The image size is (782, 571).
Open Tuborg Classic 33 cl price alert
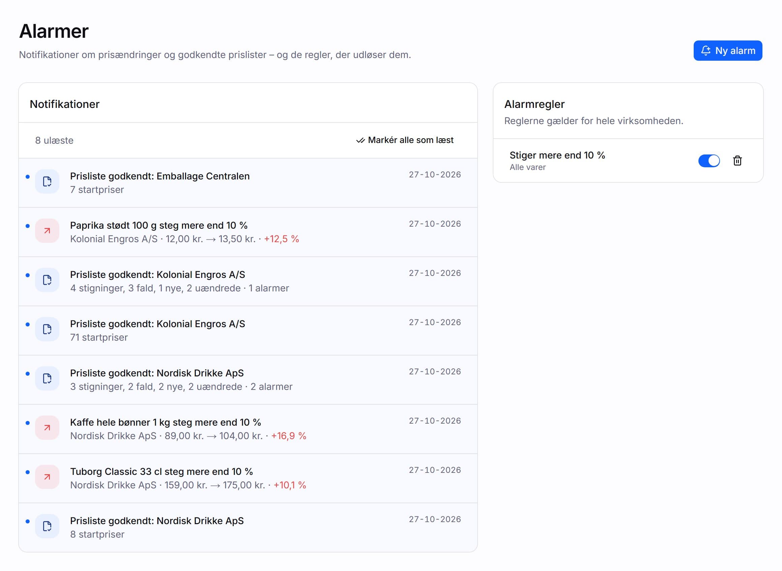(x=248, y=478)
